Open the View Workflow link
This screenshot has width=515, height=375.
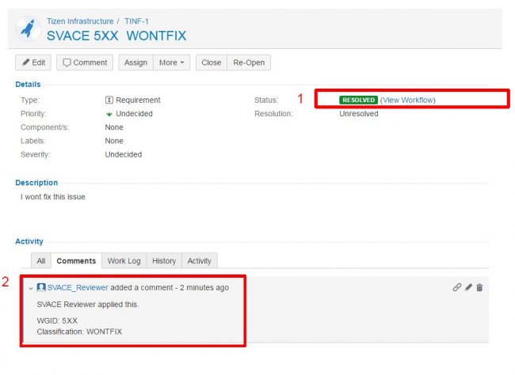coord(407,100)
